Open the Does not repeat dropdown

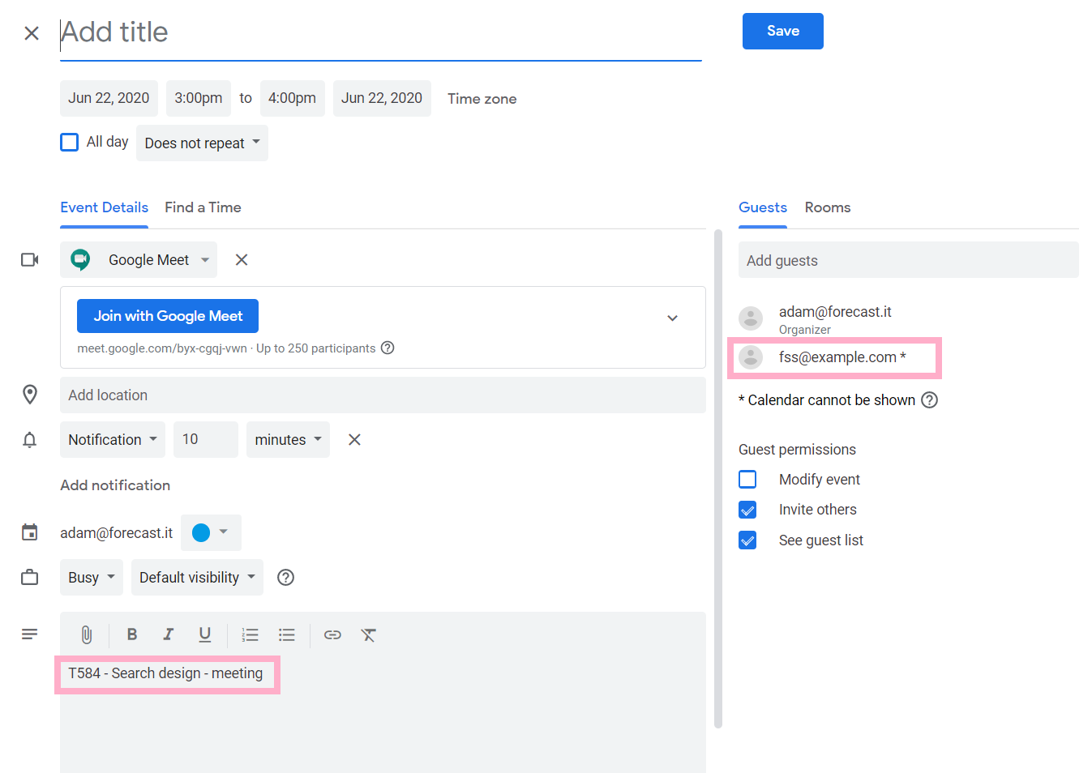[202, 143]
